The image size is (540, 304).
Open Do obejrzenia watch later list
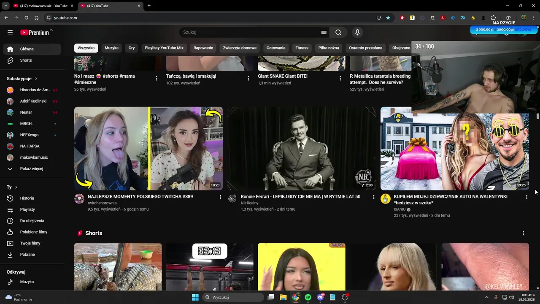tap(32, 221)
